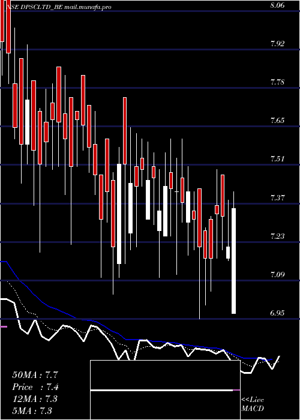Click the 50MA : 7.7 readout
Viewport: 300px width, 420px height.
[35, 375]
